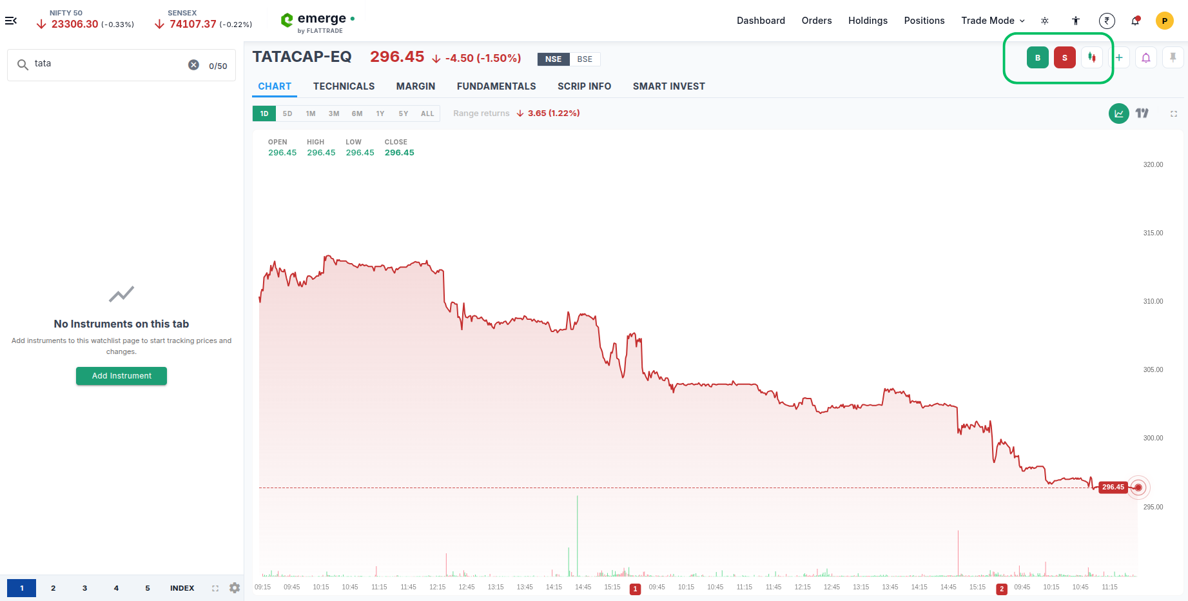The height and width of the screenshot is (601, 1188).
Task: Select the NSE exchange toggle
Action: point(553,59)
